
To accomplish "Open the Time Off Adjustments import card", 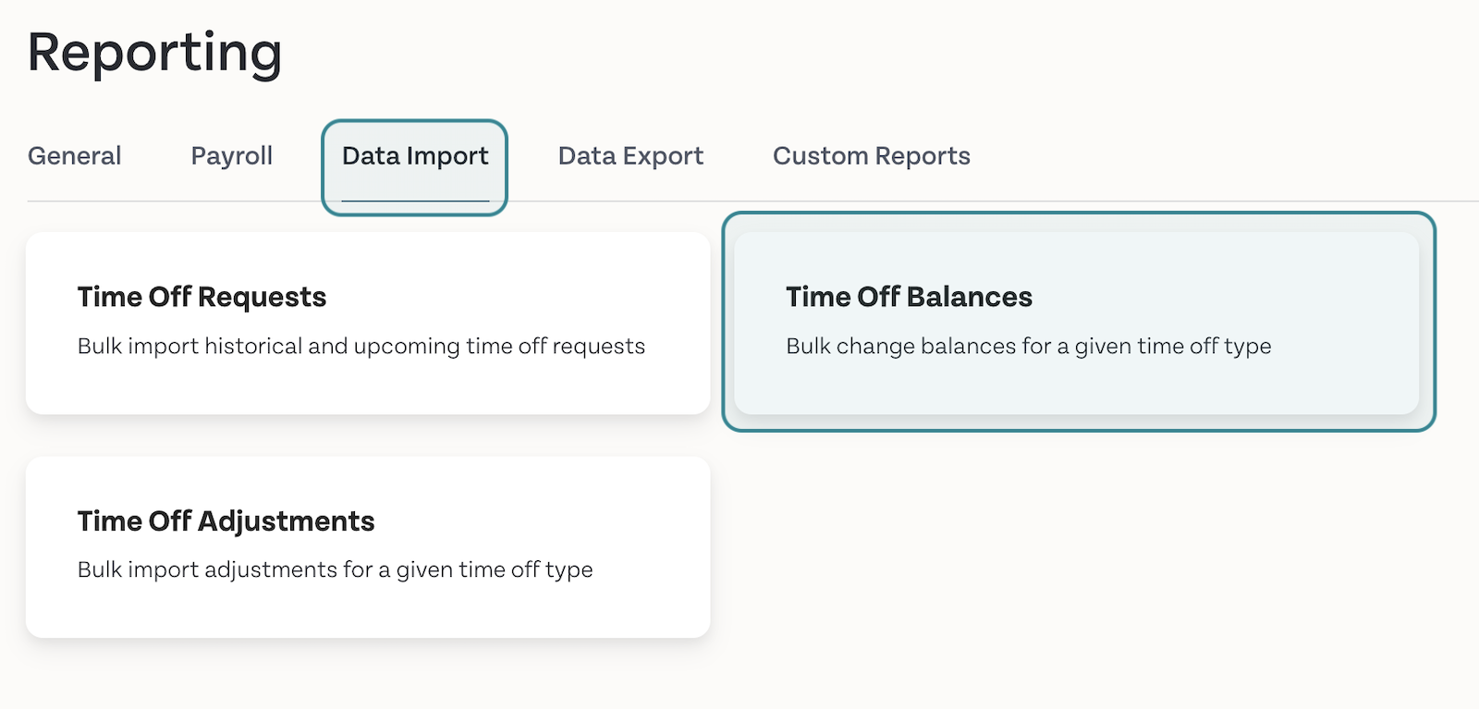I will coord(368,547).
